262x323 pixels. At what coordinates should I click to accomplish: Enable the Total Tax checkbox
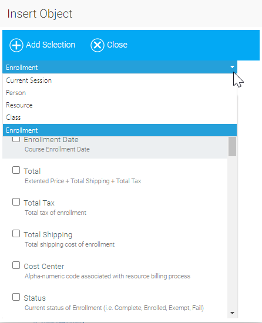point(16,202)
